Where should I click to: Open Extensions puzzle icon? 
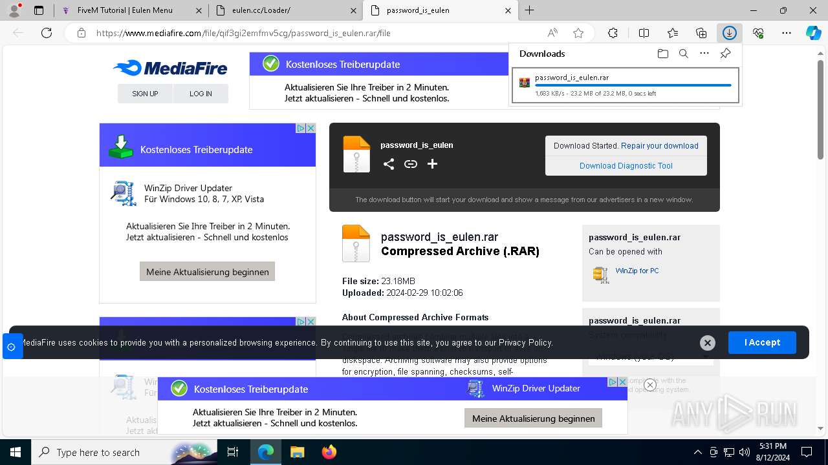(x=613, y=33)
